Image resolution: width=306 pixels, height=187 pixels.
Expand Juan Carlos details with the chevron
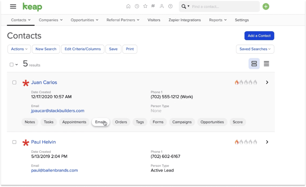click(x=267, y=82)
